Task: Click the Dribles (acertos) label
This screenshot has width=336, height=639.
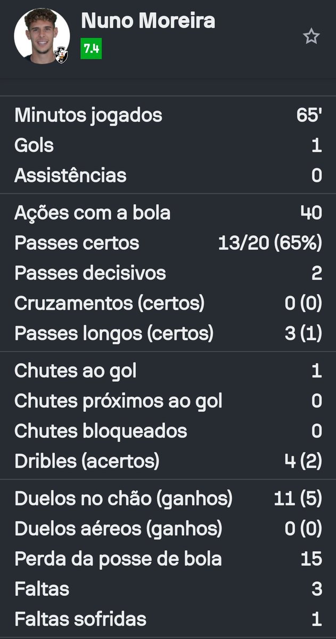Action: (x=87, y=461)
